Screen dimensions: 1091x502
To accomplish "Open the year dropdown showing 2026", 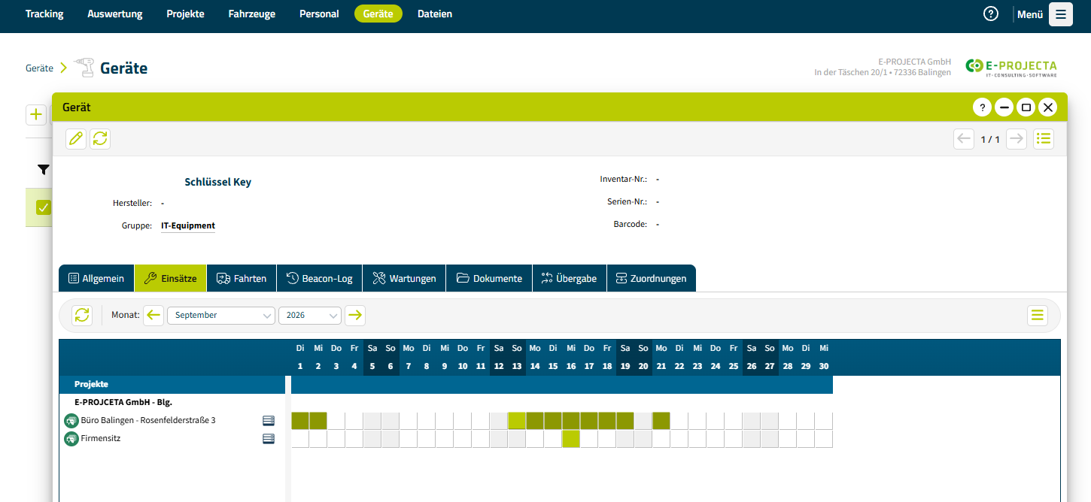I will [310, 315].
